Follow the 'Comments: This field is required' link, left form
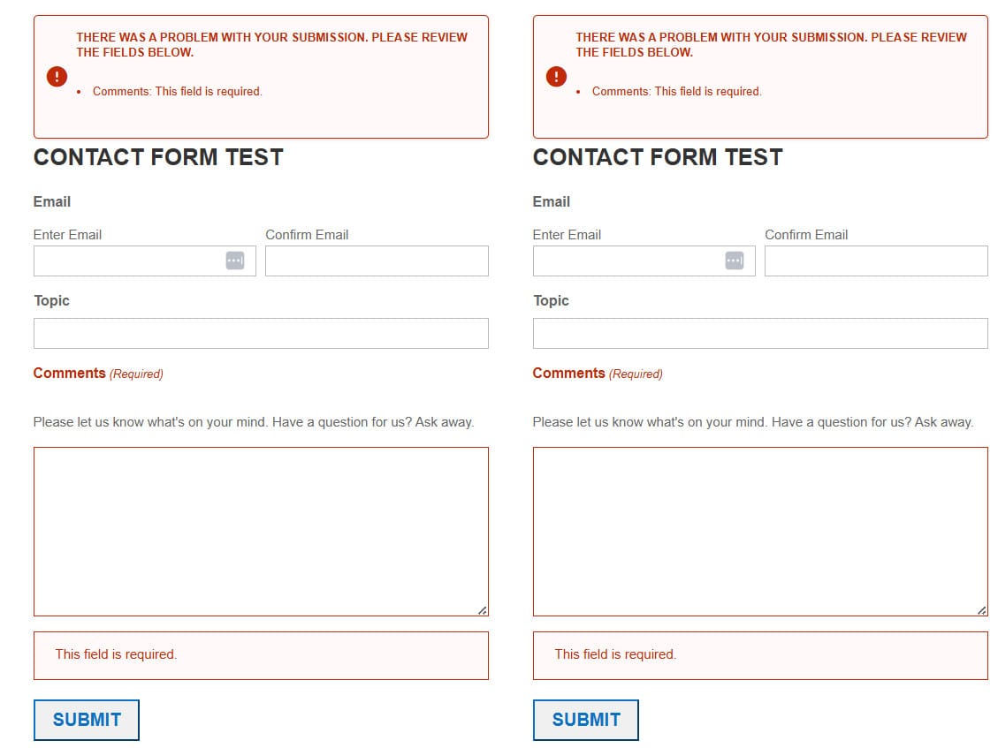The width and height of the screenshot is (998, 748). [178, 92]
